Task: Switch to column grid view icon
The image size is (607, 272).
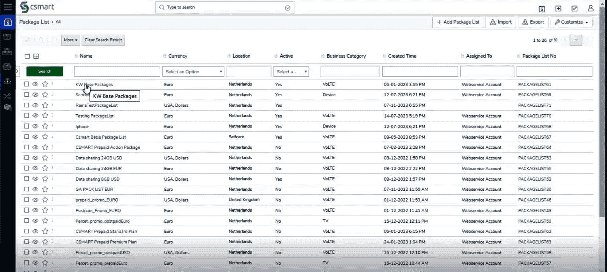Action: coord(36,56)
